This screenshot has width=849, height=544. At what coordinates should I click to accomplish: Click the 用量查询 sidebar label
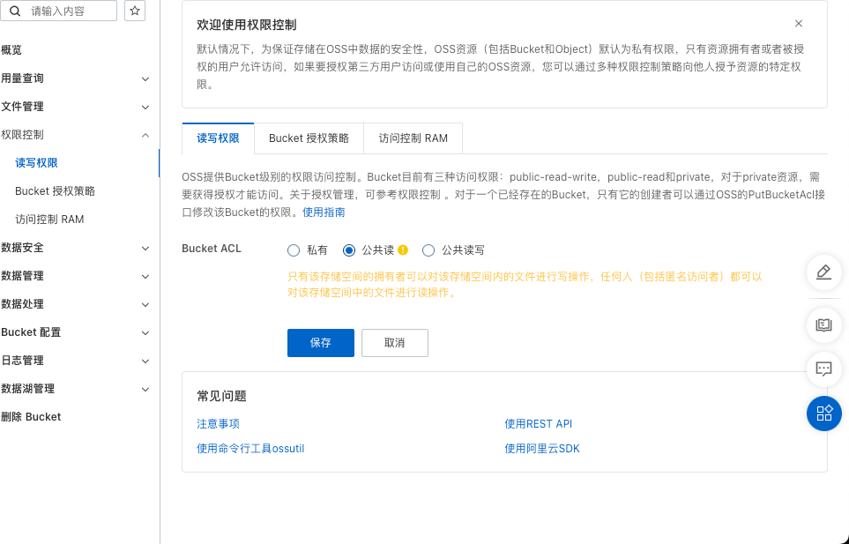click(22, 78)
